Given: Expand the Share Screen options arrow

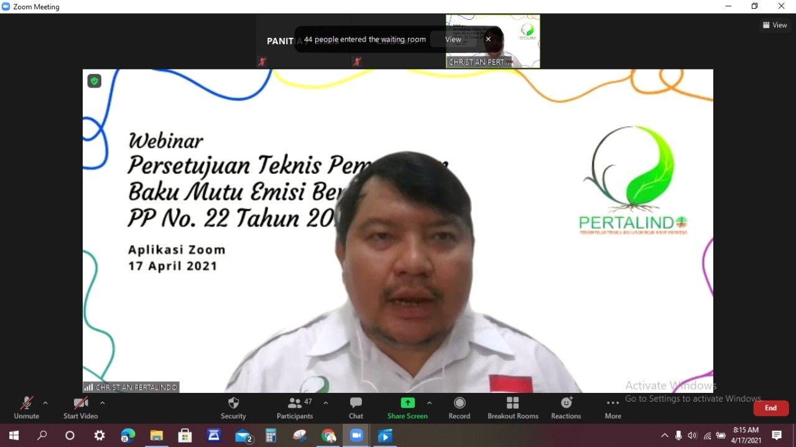Looking at the screenshot, I should pos(429,403).
